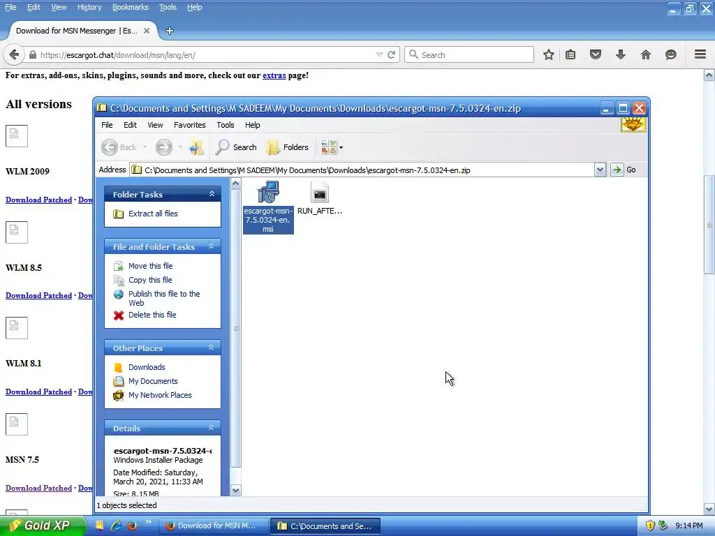Go up one folder level in Explorer

[196, 147]
